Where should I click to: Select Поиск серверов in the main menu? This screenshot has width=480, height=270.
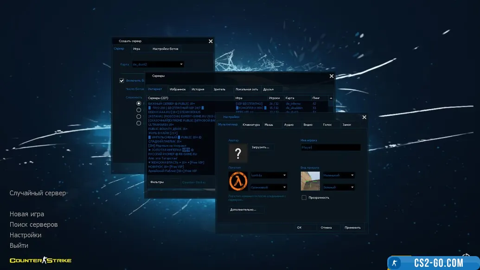point(34,225)
